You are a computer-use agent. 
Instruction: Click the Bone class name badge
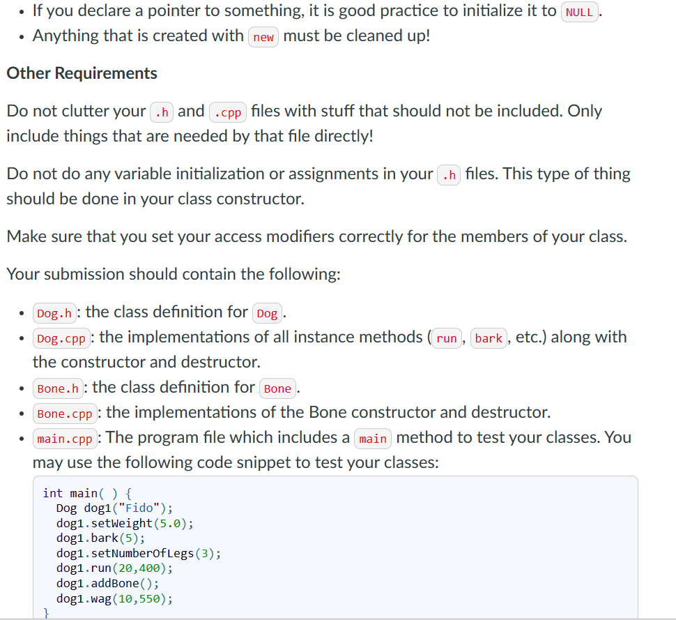277,388
